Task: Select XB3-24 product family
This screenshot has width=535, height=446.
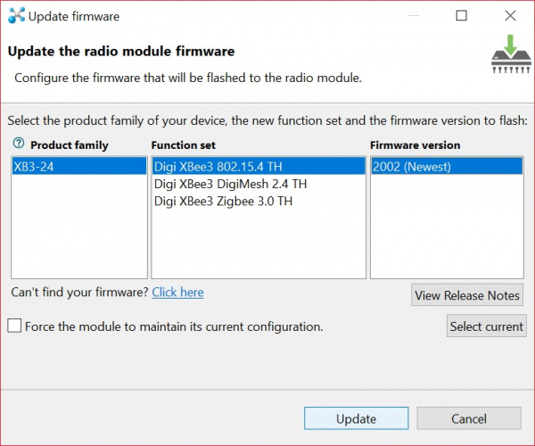Action: (x=79, y=167)
